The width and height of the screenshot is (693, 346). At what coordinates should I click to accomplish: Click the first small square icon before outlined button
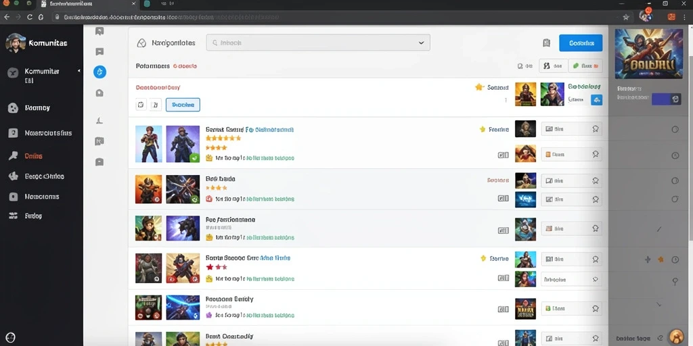[141, 105]
